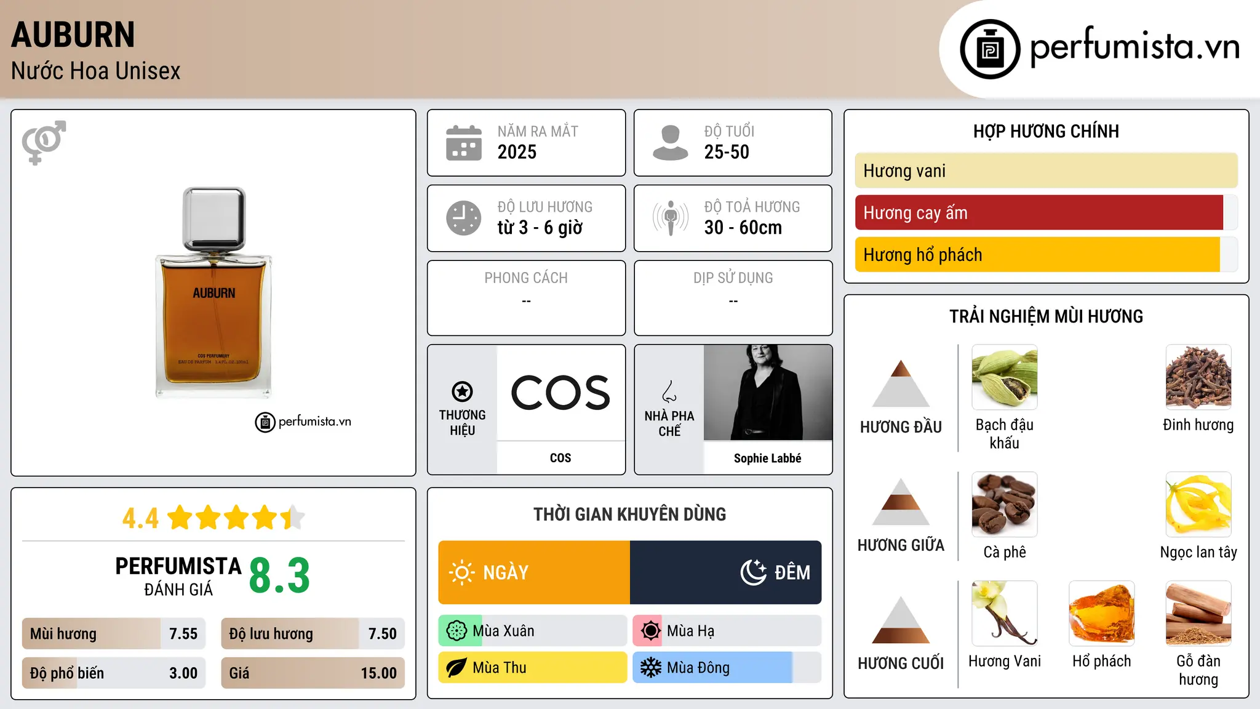Click the person icon beside Độ tuổi
Image resolution: width=1260 pixels, height=709 pixels.
coord(670,143)
